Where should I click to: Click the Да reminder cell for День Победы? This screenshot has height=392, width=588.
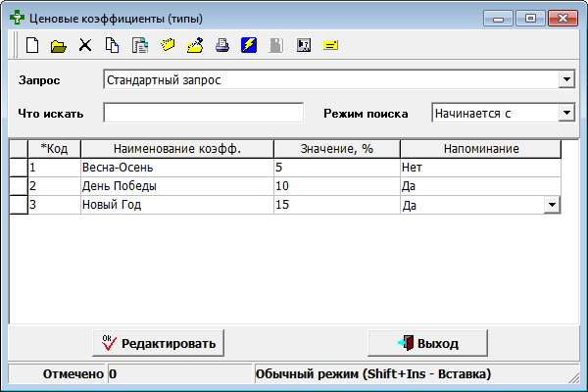point(481,186)
